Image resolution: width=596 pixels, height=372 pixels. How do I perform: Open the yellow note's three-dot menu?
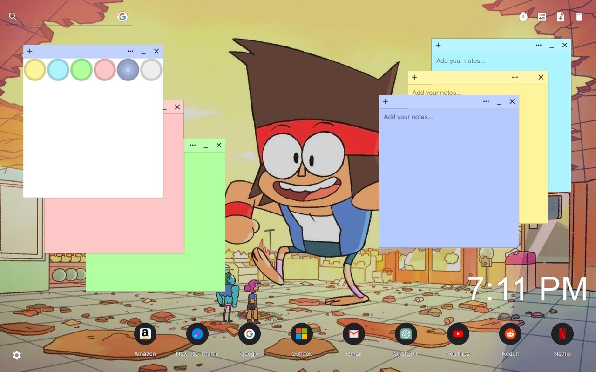click(x=515, y=77)
